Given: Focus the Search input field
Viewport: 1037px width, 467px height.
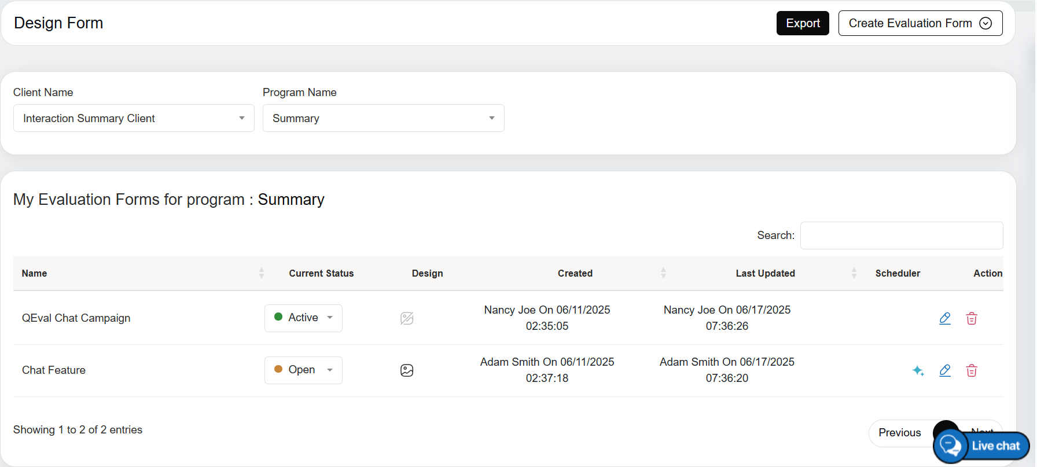Looking at the screenshot, I should tap(902, 236).
